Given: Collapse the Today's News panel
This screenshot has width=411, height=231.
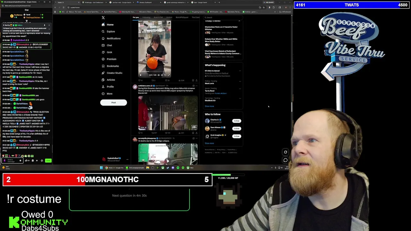Looking at the screenshot, I should tap(239, 21).
